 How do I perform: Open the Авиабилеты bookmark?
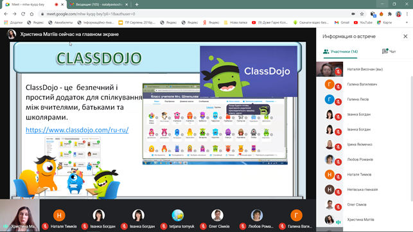pos(60,22)
